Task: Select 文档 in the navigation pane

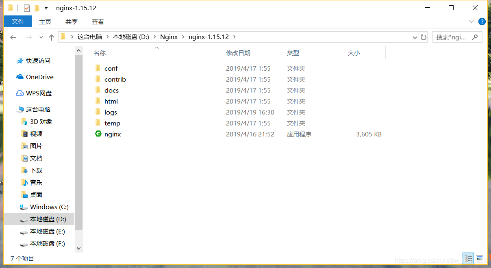Action: (x=36, y=158)
